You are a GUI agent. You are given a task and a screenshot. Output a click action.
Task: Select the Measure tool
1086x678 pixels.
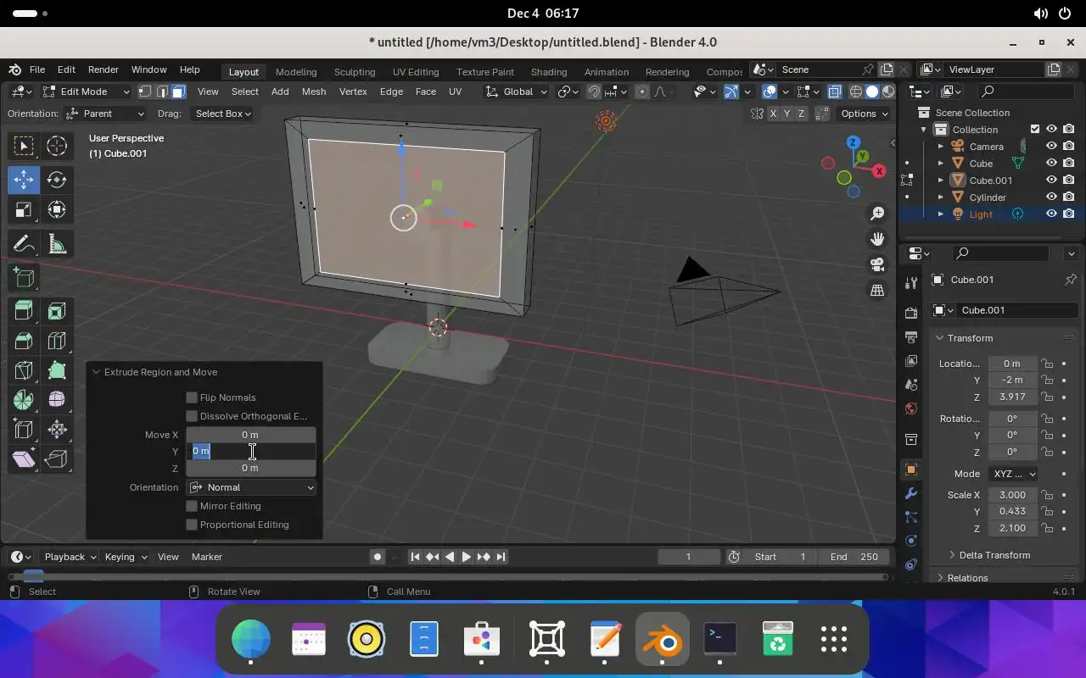click(57, 245)
